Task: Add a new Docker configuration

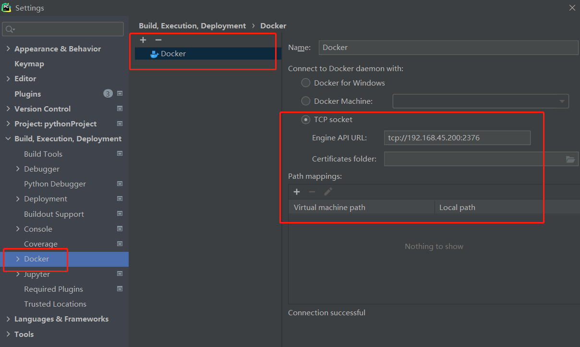Action: 143,40
